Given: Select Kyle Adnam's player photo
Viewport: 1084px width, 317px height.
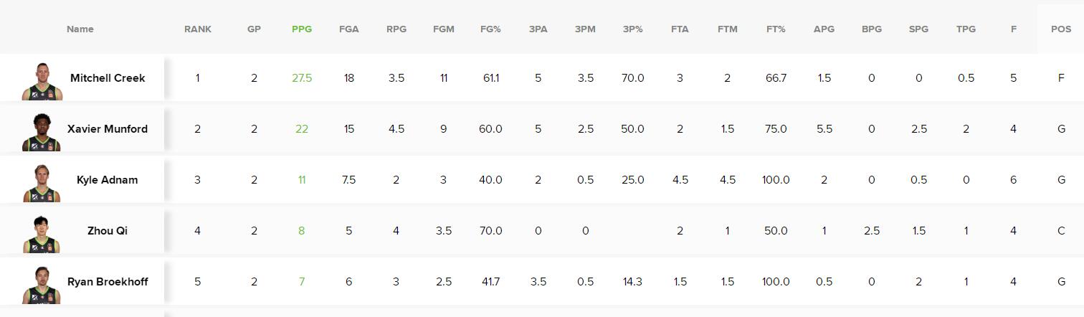Looking at the screenshot, I should (x=42, y=183).
